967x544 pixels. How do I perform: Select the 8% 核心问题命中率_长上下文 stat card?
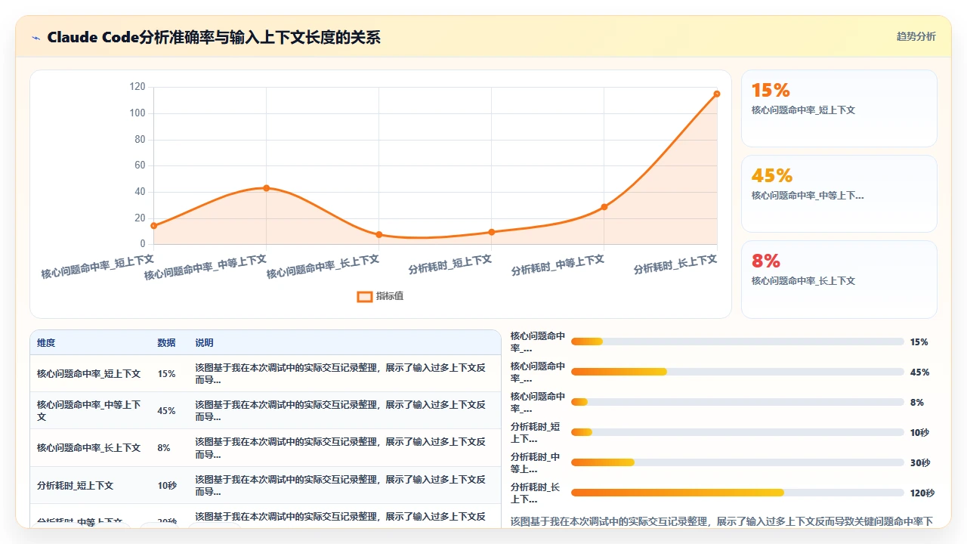[x=839, y=279]
